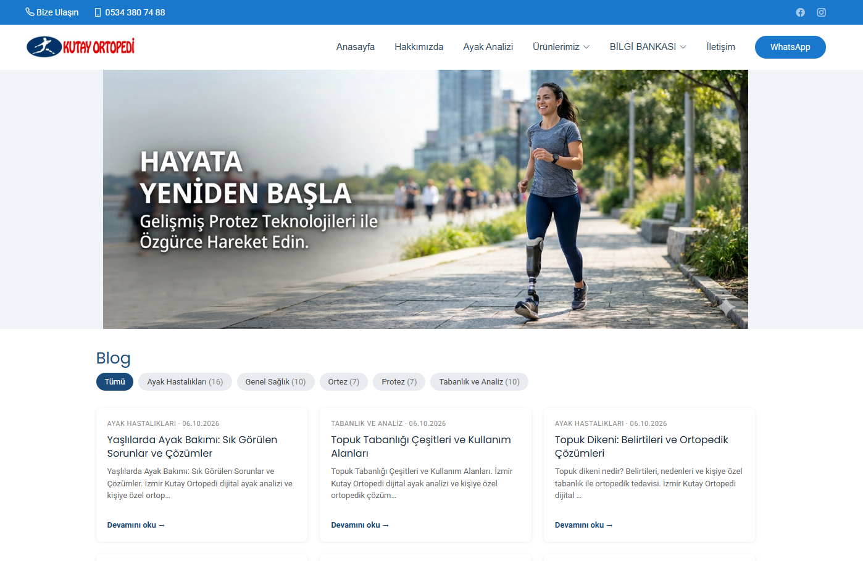This screenshot has width=863, height=561.
Task: Click the excerpt text of Topuk Tabanlığı card
Action: 422,483
